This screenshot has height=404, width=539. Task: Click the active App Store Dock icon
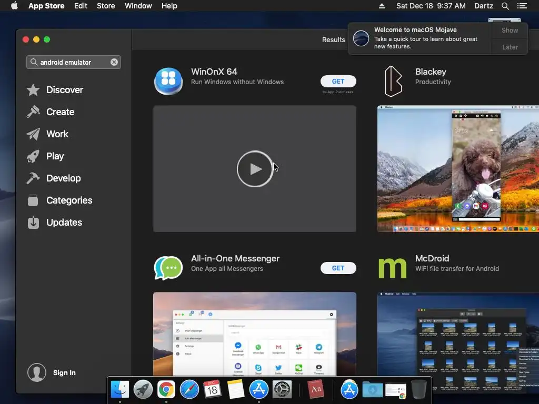[x=259, y=390]
